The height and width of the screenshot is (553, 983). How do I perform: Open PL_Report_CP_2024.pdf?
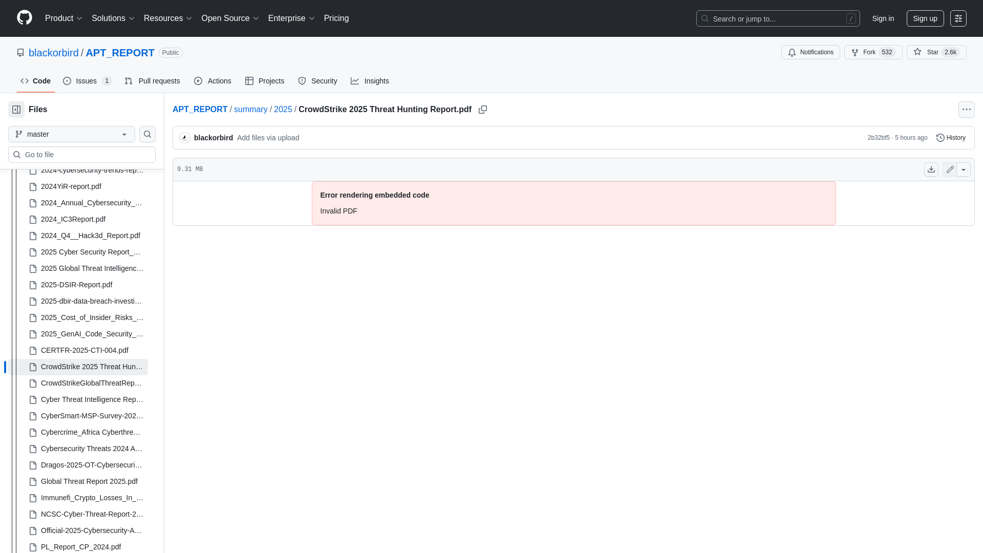(x=81, y=547)
